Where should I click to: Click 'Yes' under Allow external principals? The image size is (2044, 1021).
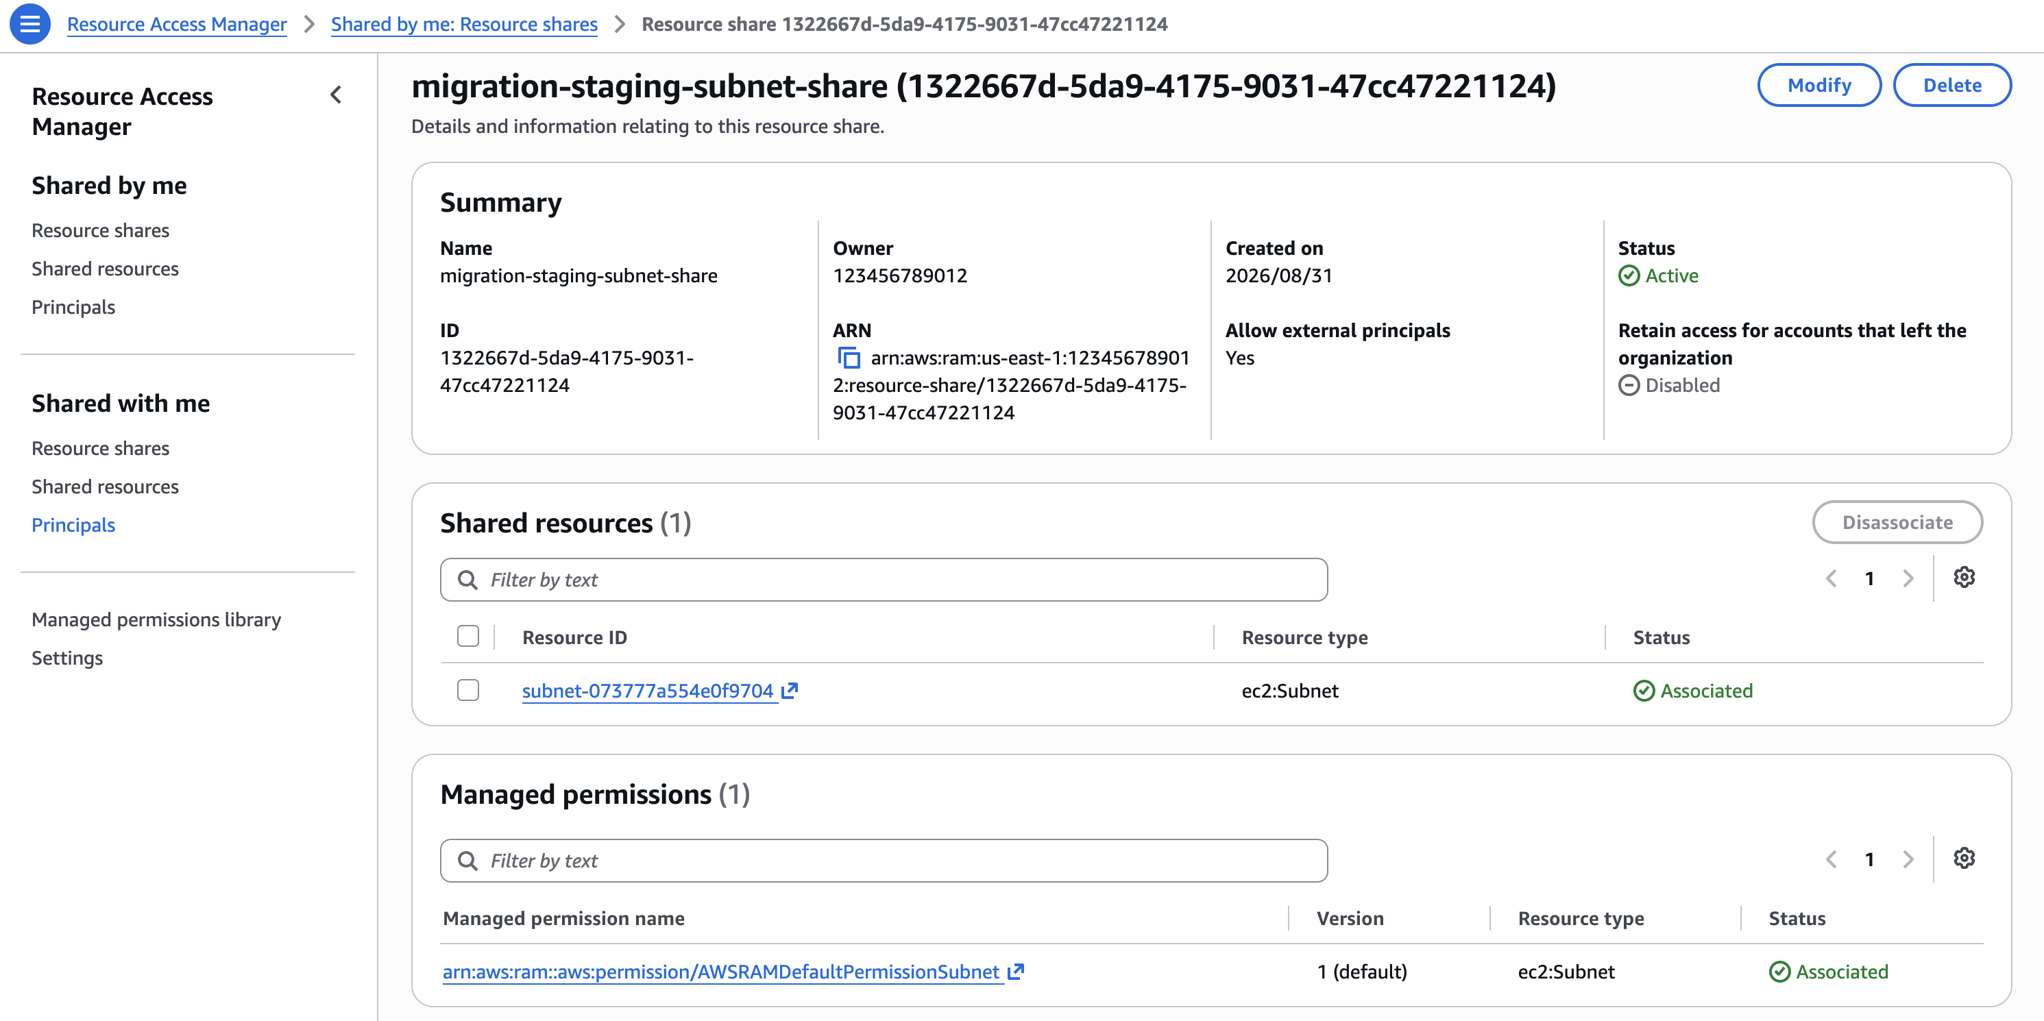coord(1239,358)
